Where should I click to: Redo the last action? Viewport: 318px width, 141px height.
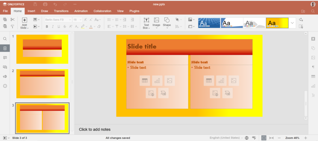click(x=65, y=4)
